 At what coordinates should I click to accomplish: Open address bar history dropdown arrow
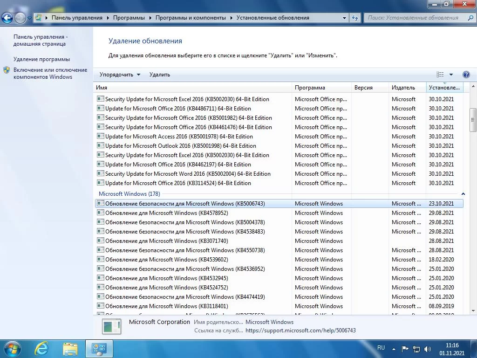pos(345,18)
